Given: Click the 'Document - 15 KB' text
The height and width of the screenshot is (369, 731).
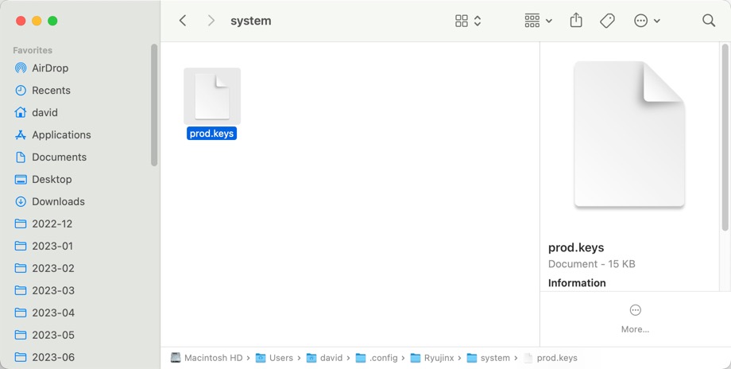Looking at the screenshot, I should [592, 263].
